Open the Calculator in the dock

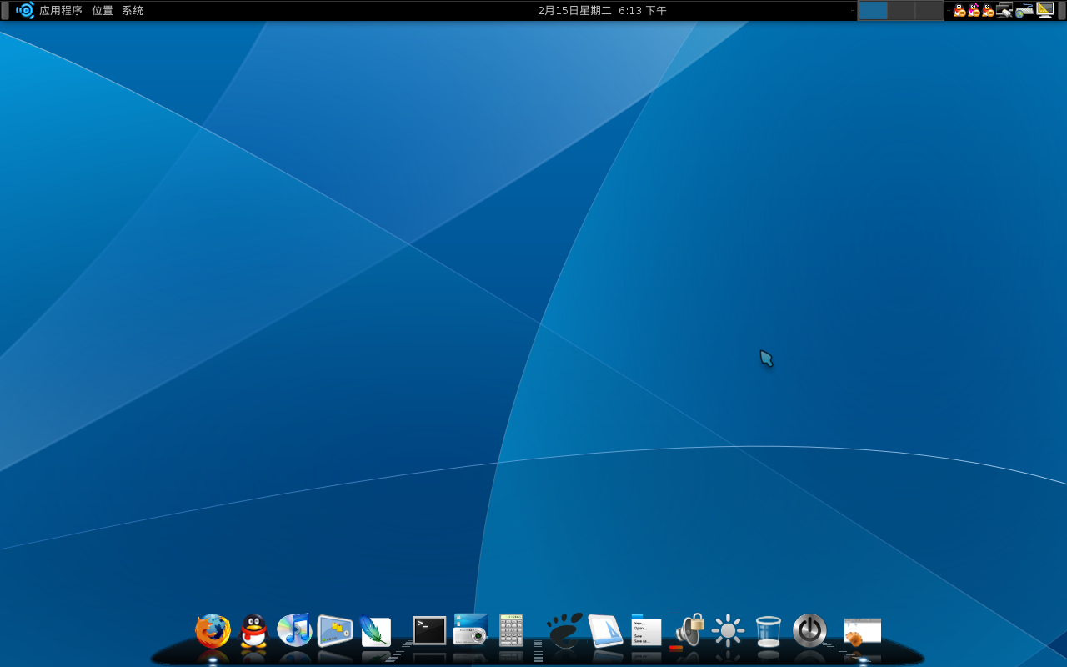tap(511, 630)
